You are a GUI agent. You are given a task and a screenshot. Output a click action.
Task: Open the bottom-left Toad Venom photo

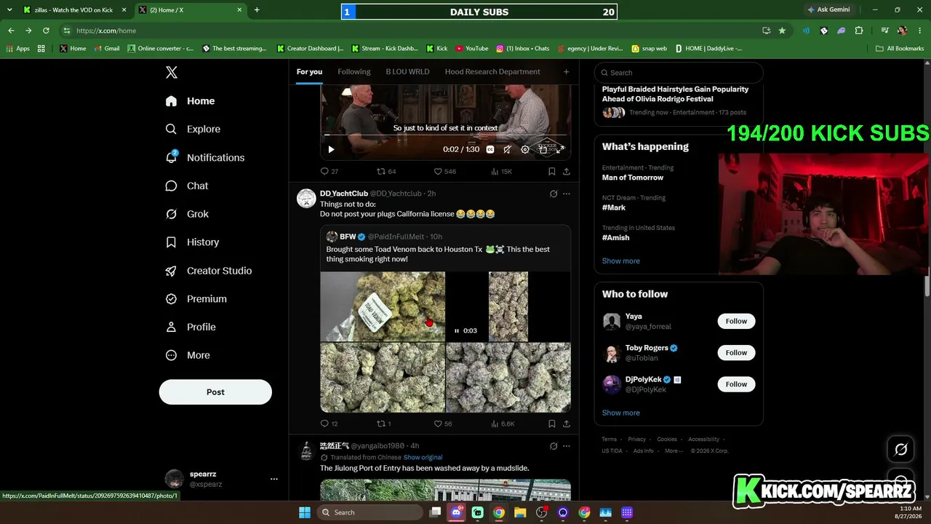click(383, 378)
